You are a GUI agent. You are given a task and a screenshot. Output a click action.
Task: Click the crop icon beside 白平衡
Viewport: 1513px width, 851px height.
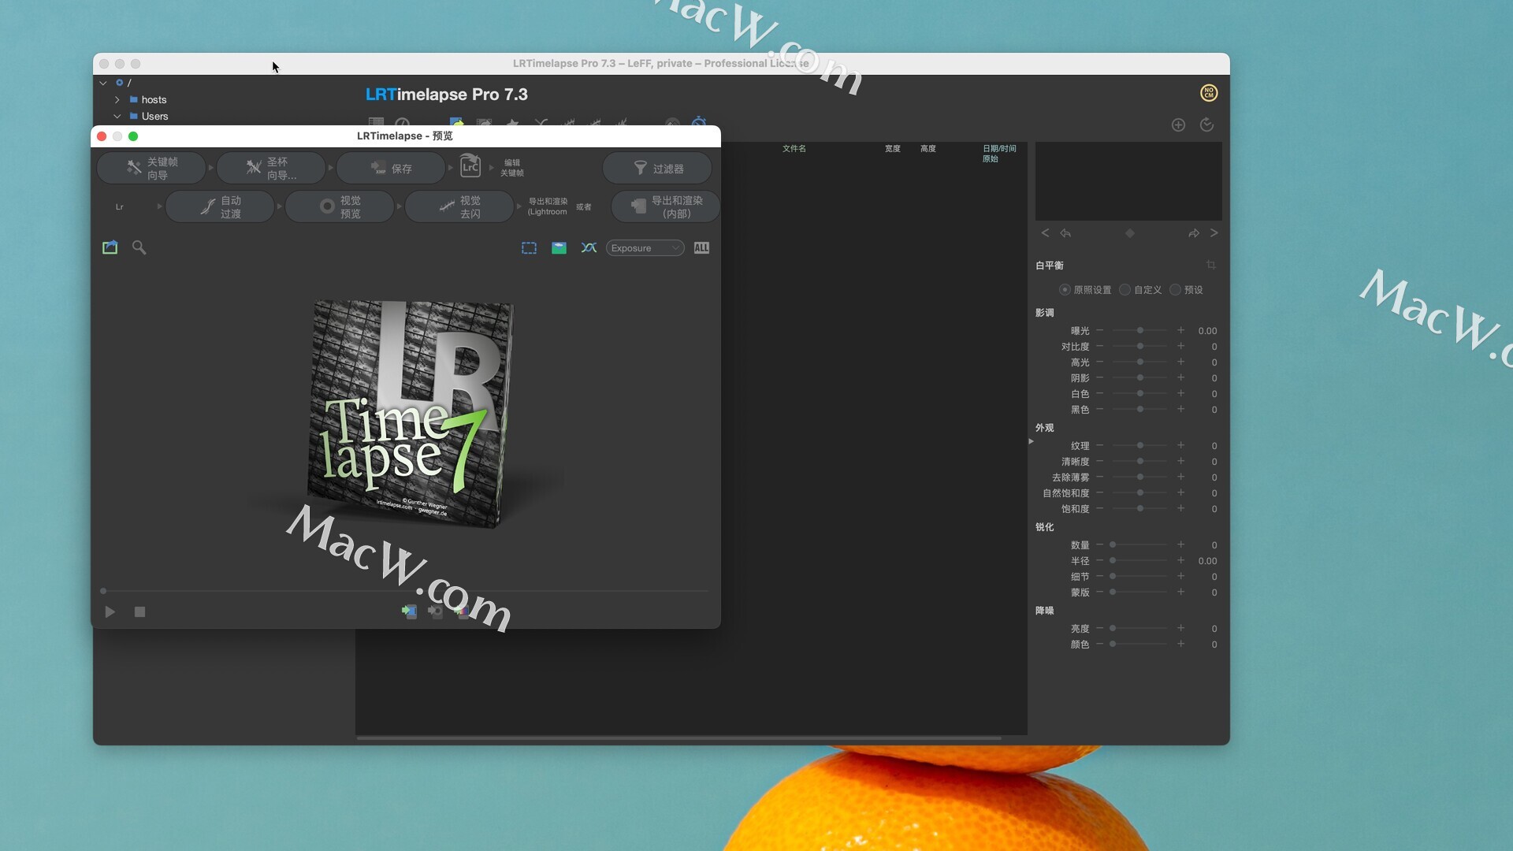tap(1211, 265)
